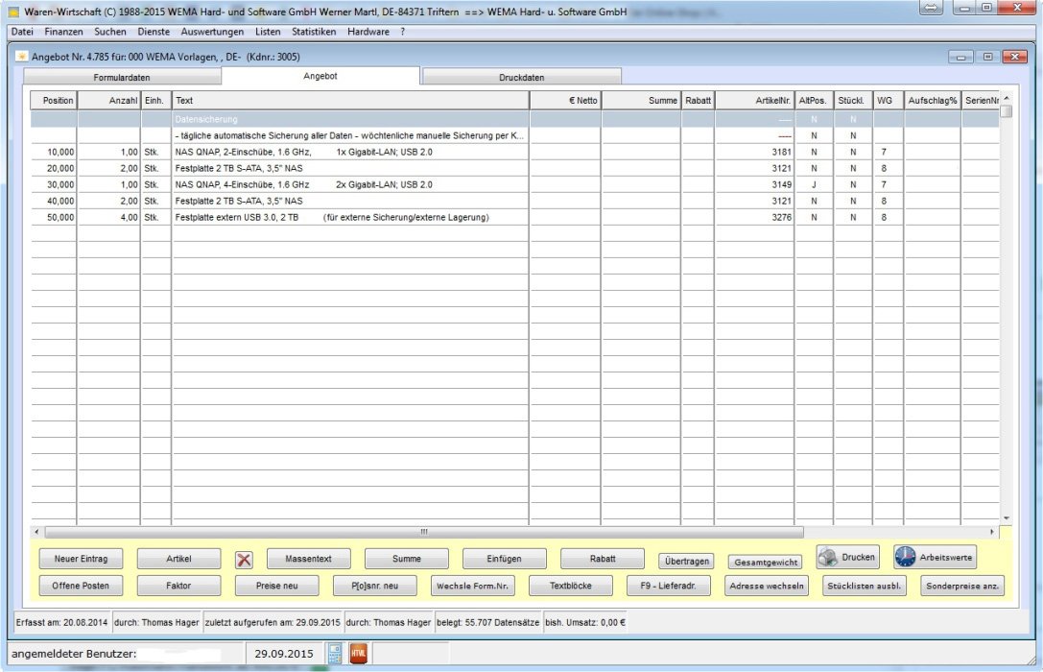Select row NAS QNAP, 4-Einschübe
1043x672 pixels.
[515, 184]
